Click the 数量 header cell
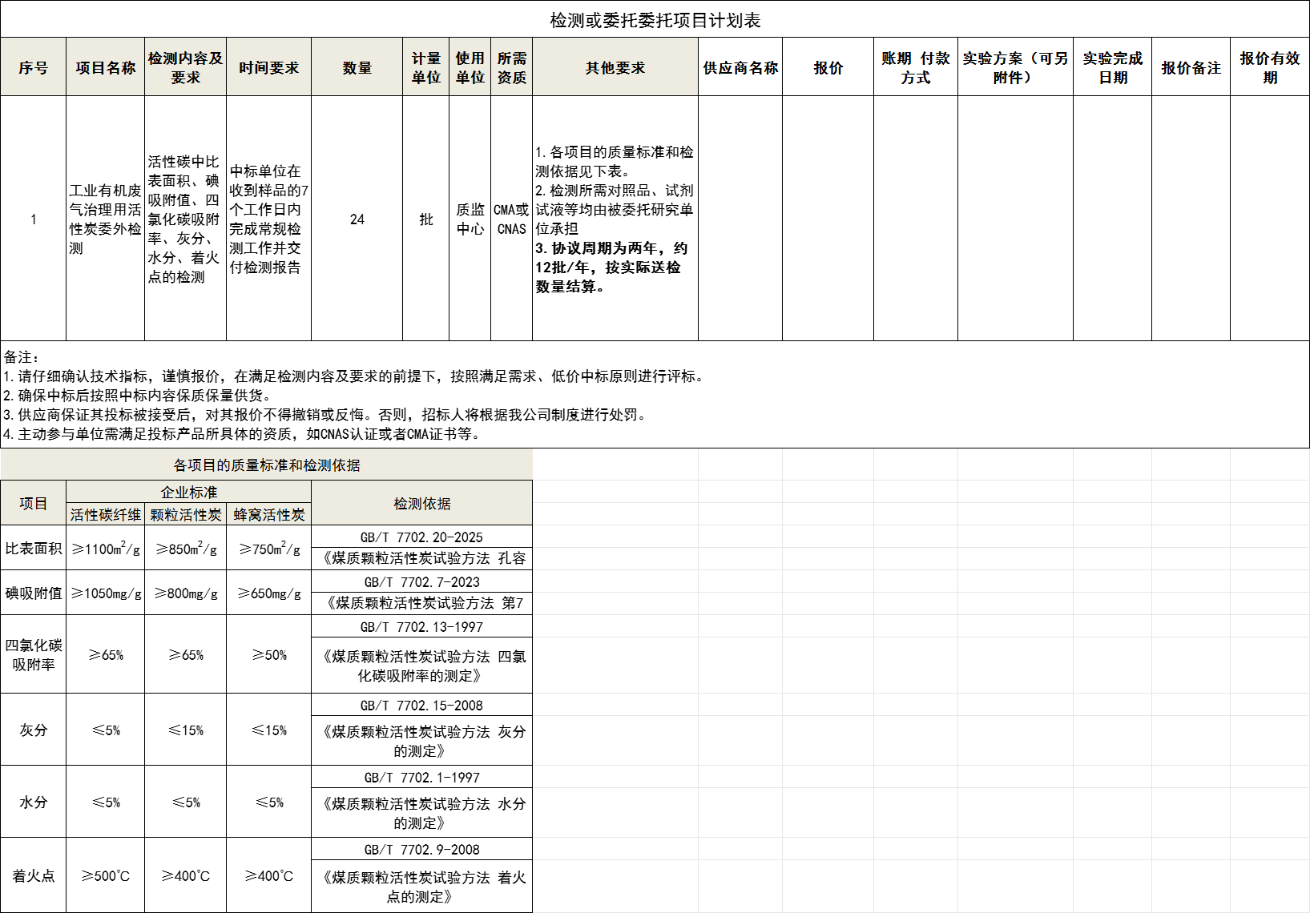This screenshot has height=913, width=1310. (x=356, y=67)
